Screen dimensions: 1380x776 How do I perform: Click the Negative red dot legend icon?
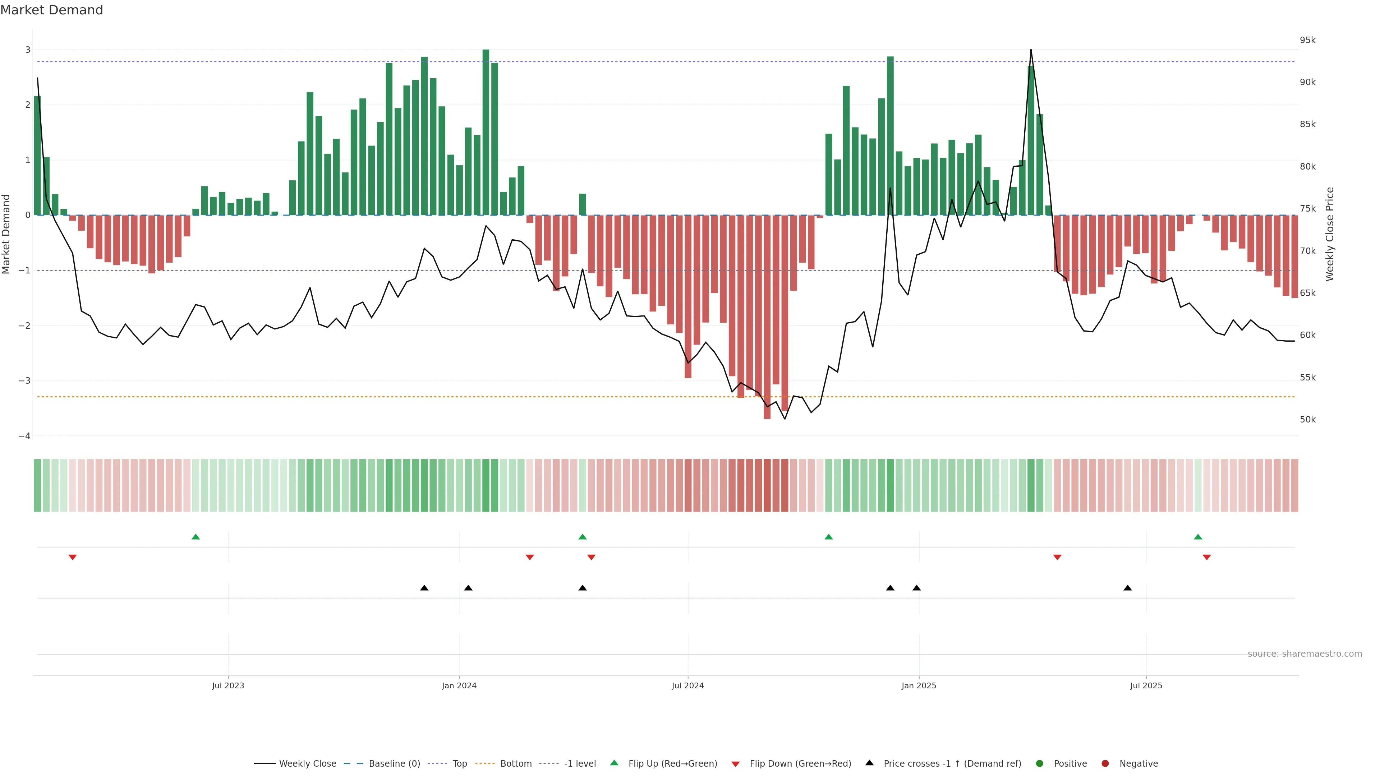pos(1105,763)
